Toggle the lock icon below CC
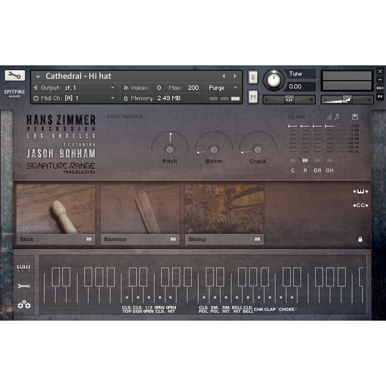This screenshot has width=386, height=386. (x=360, y=239)
